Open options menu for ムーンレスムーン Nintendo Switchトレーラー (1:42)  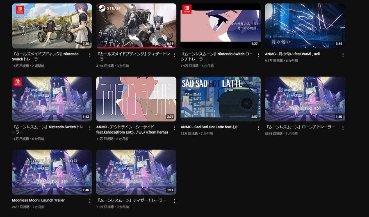(x=90, y=128)
